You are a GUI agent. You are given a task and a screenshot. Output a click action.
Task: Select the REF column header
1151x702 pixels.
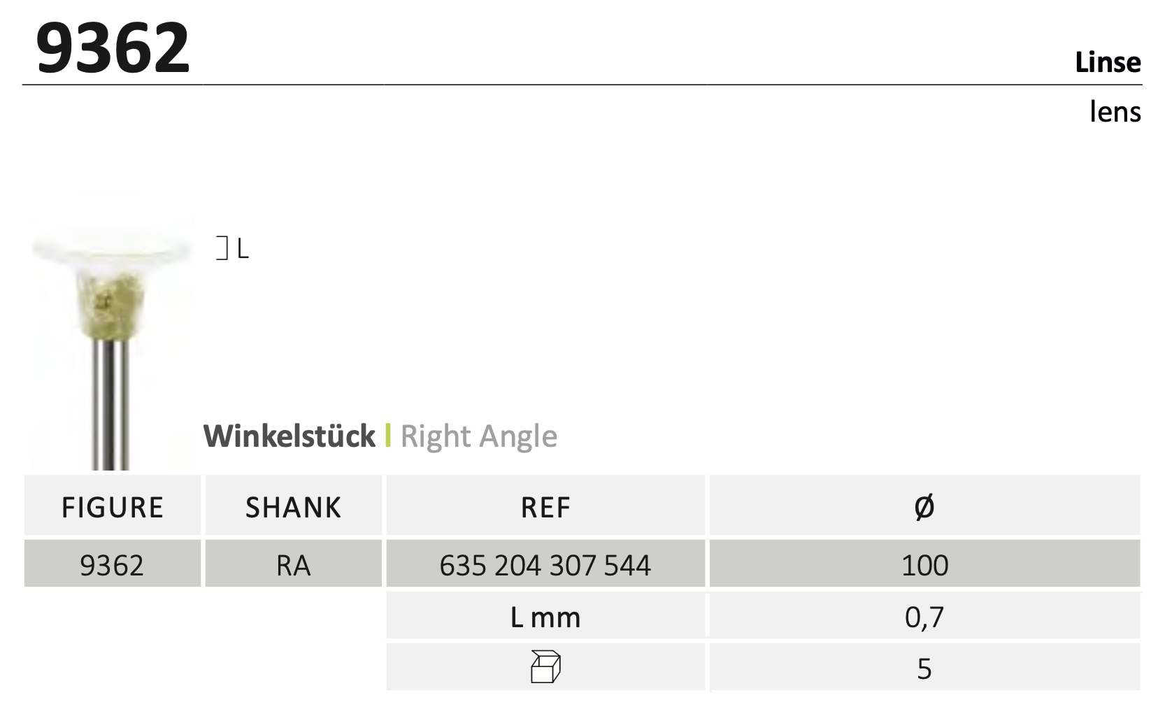pos(545,507)
